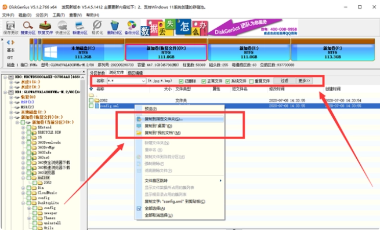Click the next disk right arrow
This screenshot has height=230, width=380.
[x=13, y=42]
